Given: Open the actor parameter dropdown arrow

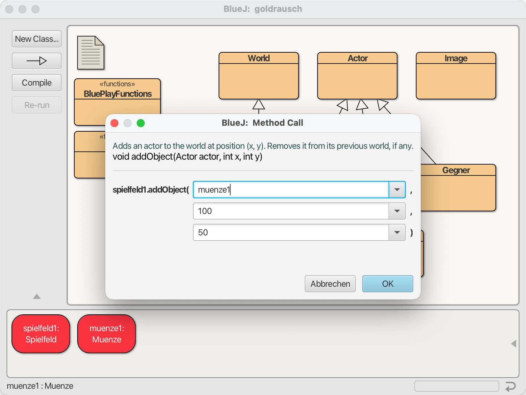Looking at the screenshot, I should [397, 190].
